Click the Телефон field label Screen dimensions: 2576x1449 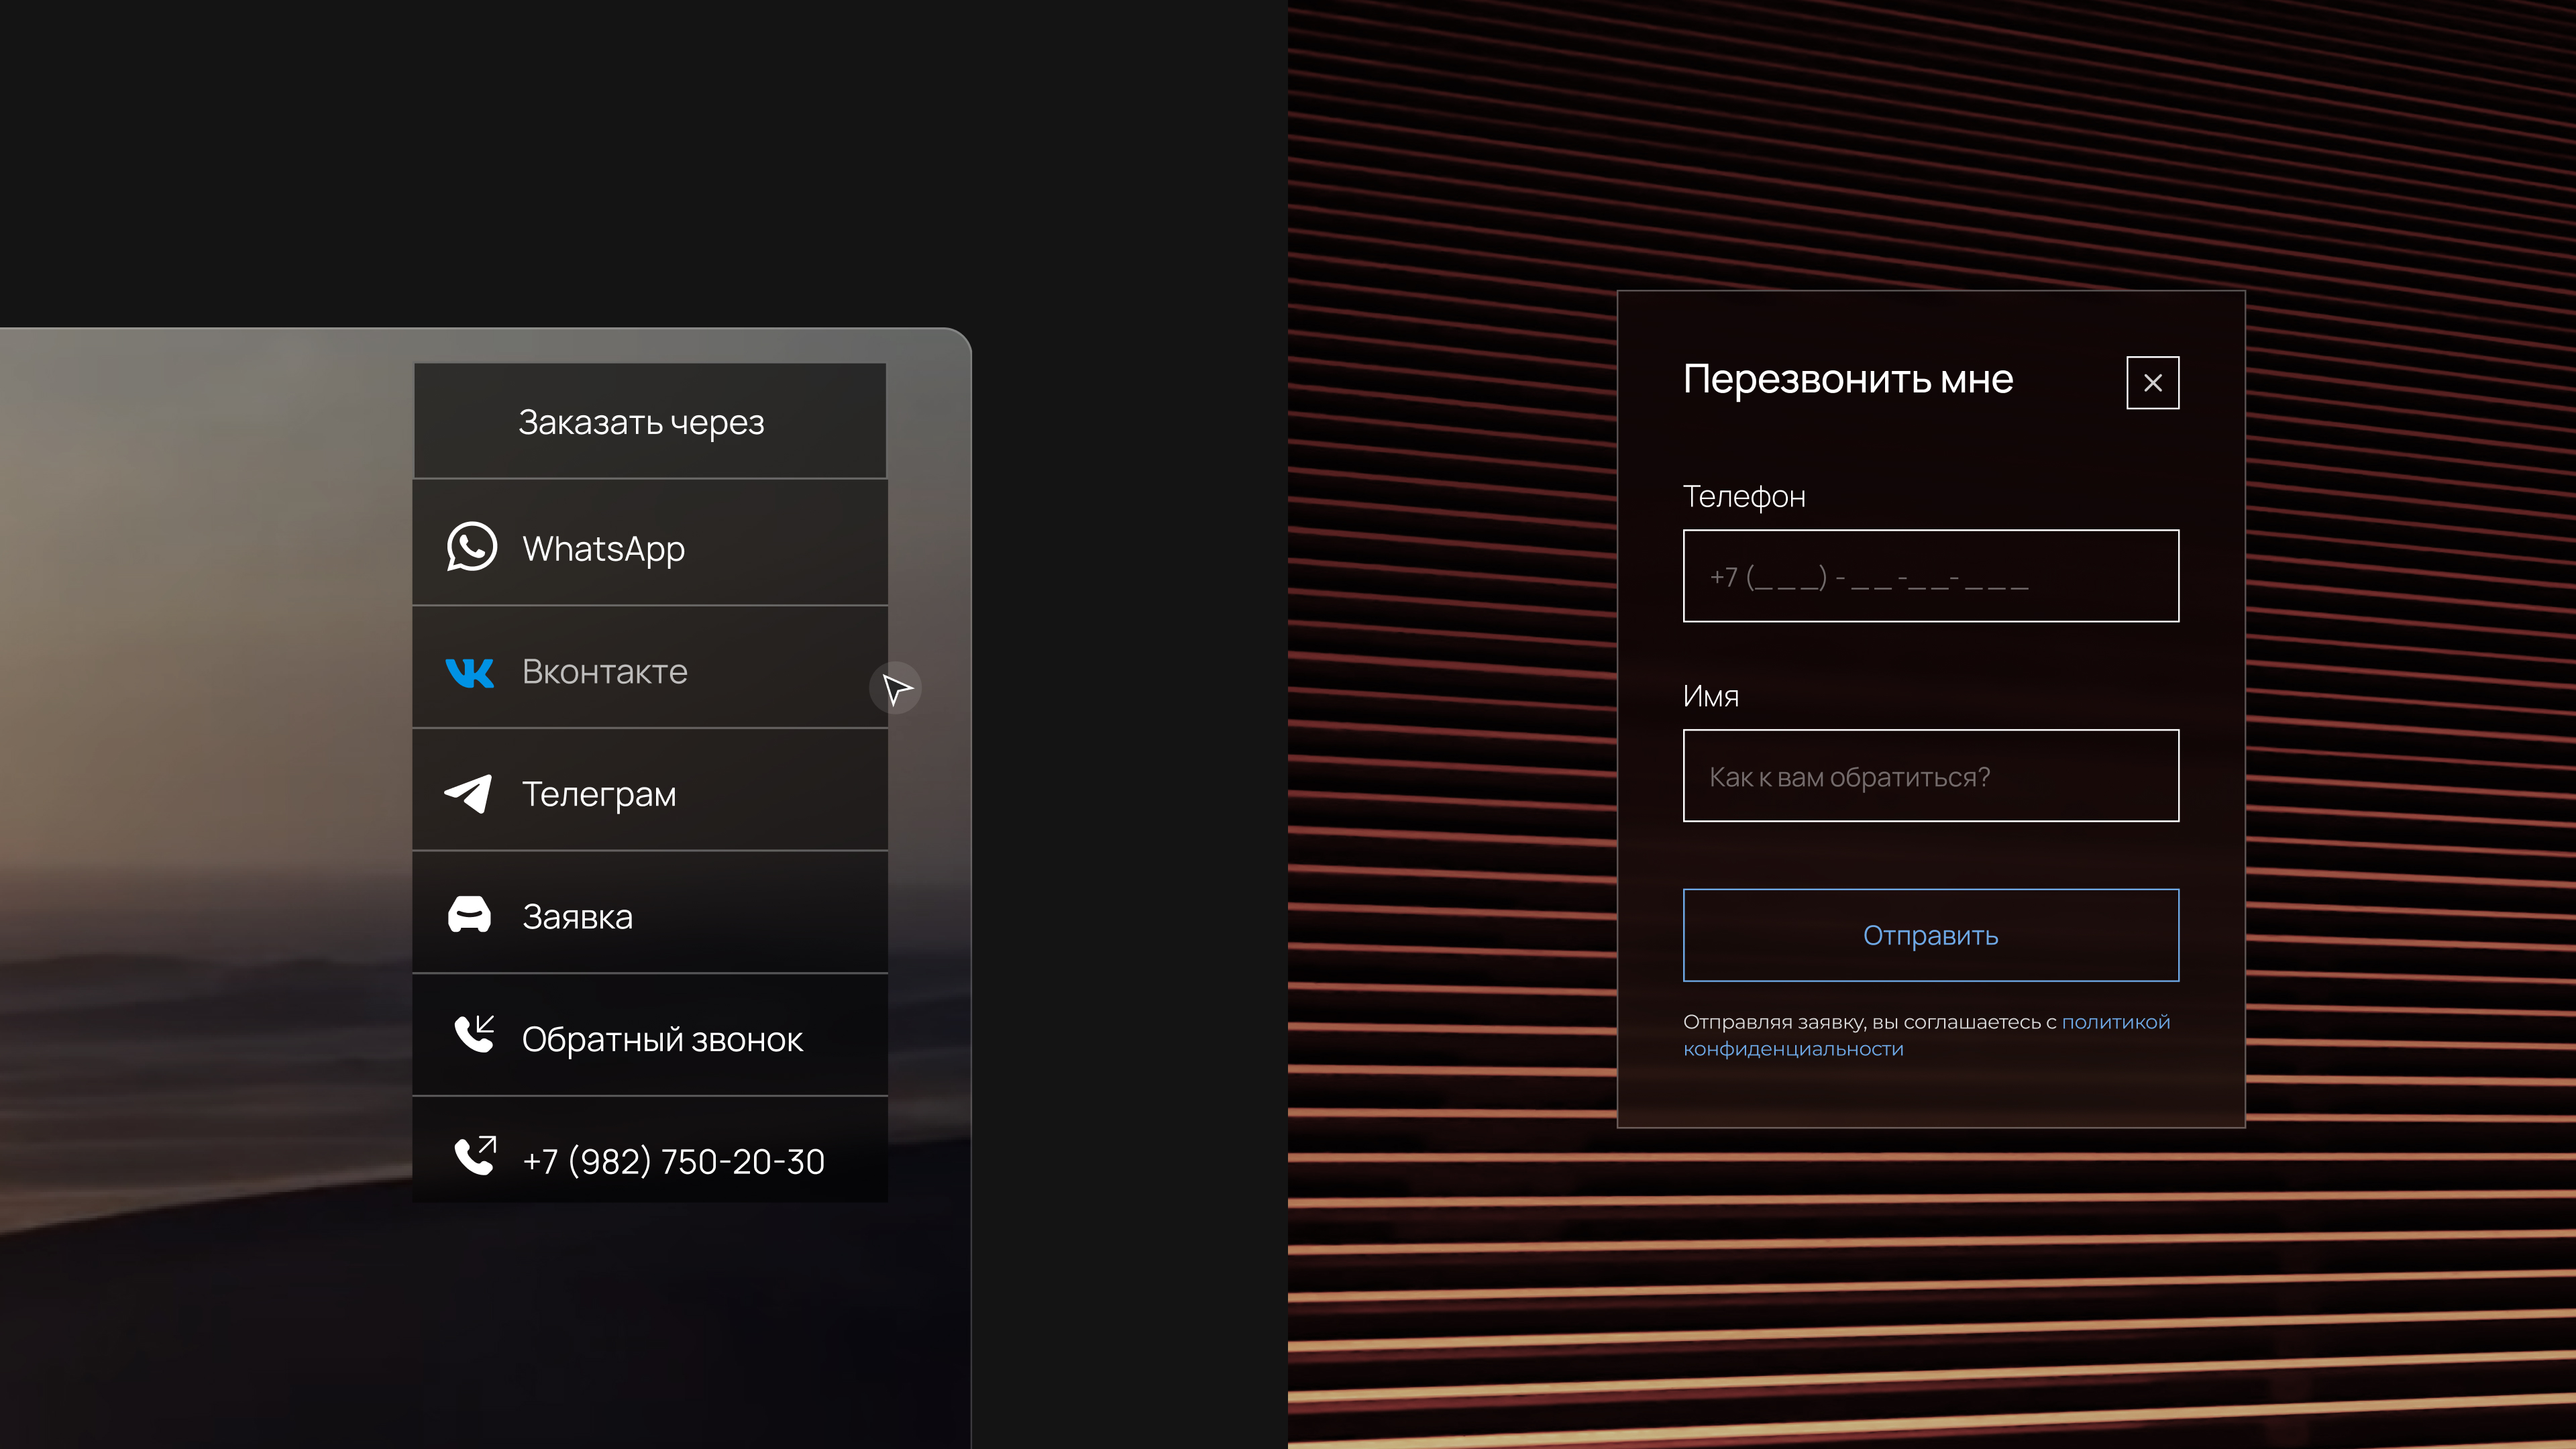tap(1744, 497)
